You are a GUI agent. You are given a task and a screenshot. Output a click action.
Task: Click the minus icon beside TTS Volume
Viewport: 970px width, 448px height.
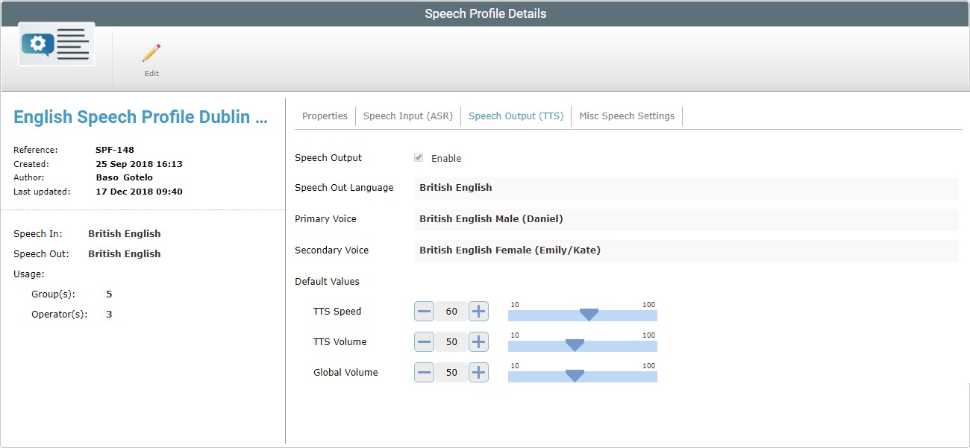coord(423,341)
